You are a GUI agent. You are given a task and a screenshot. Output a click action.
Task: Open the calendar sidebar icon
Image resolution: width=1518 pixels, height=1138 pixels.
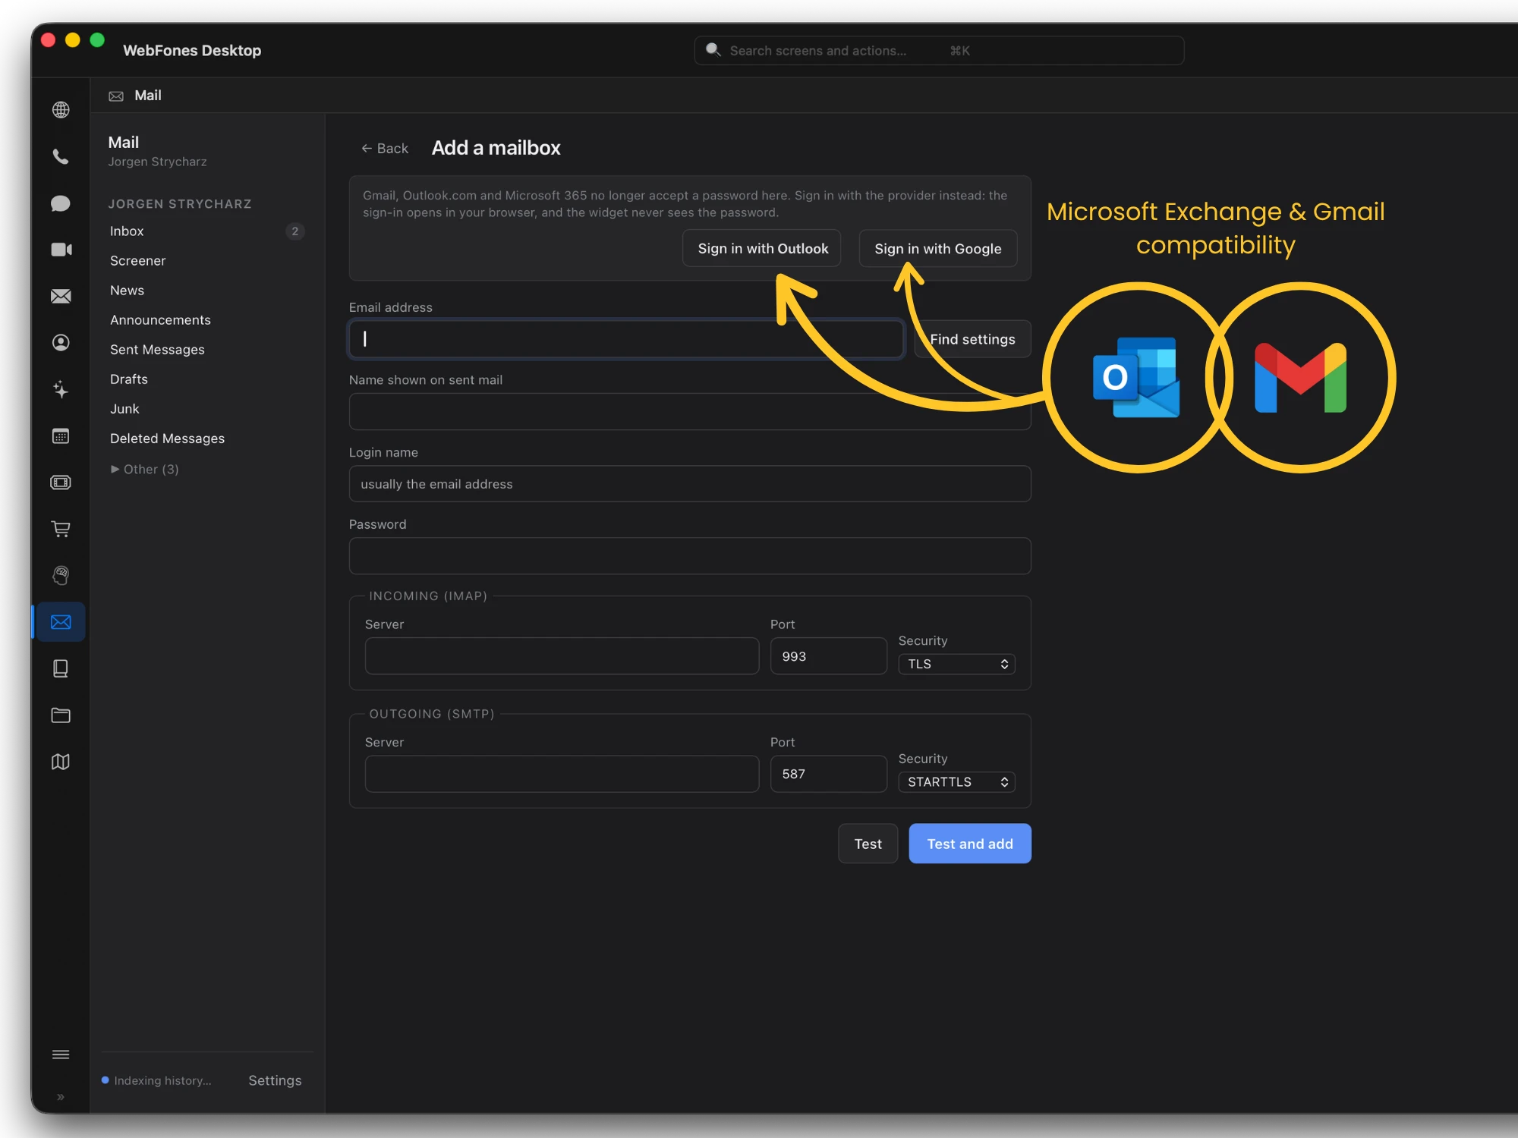tap(61, 436)
